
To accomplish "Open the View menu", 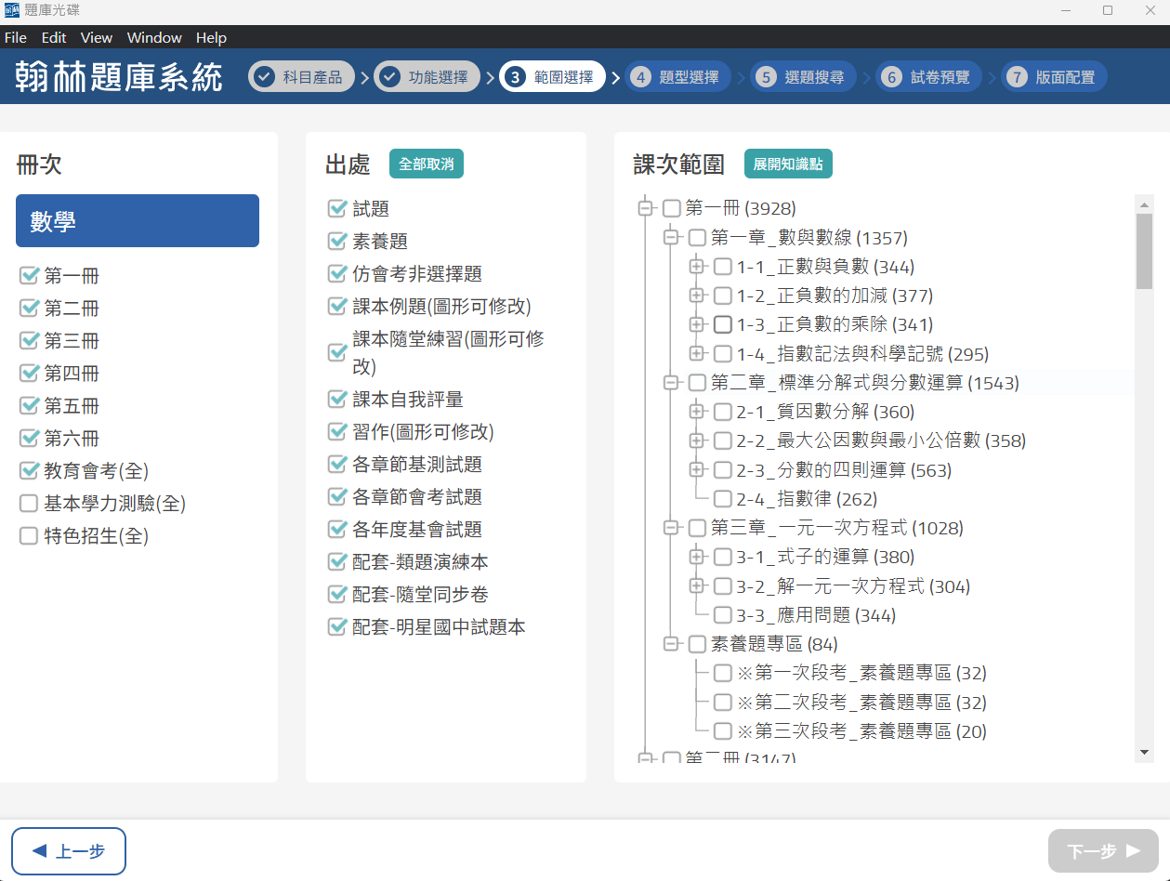I will click(x=97, y=37).
